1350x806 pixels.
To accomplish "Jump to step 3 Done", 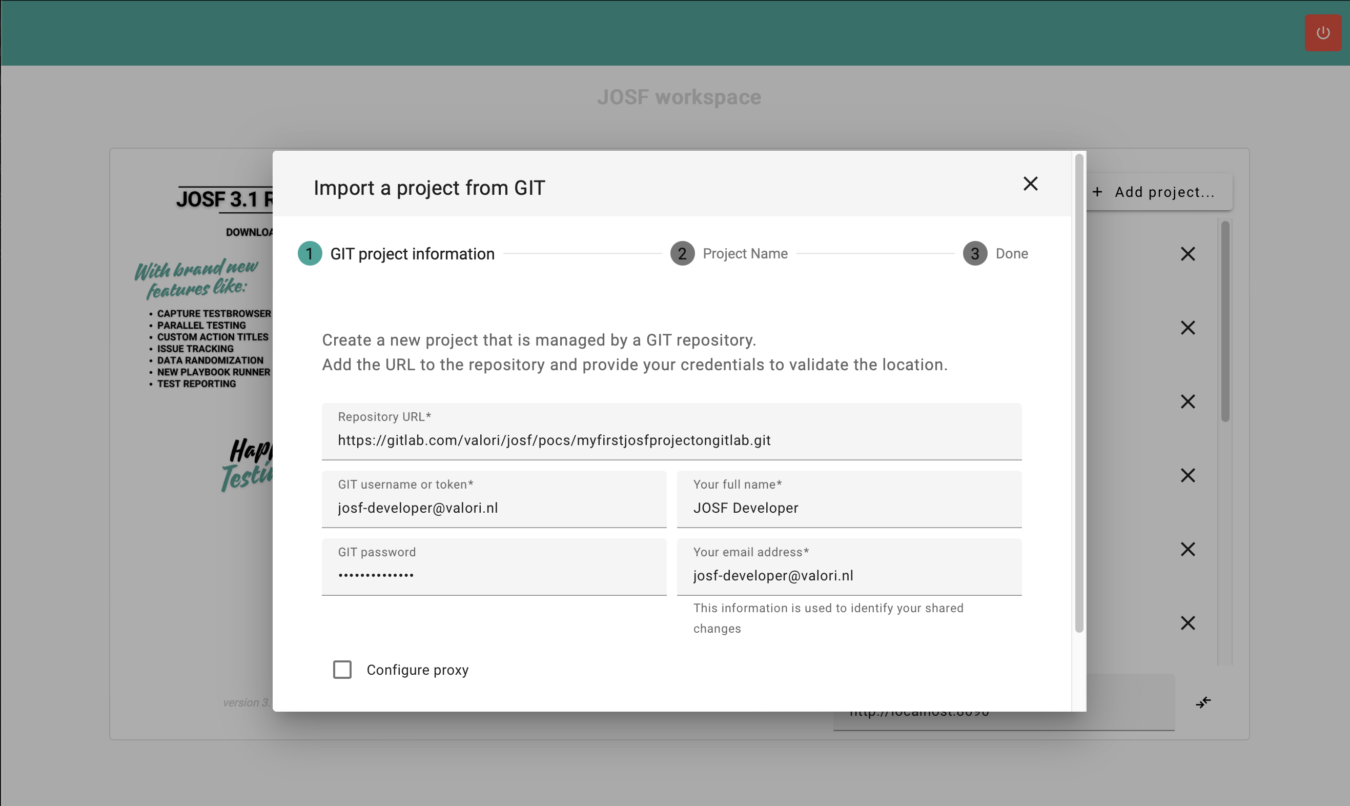I will click(995, 254).
